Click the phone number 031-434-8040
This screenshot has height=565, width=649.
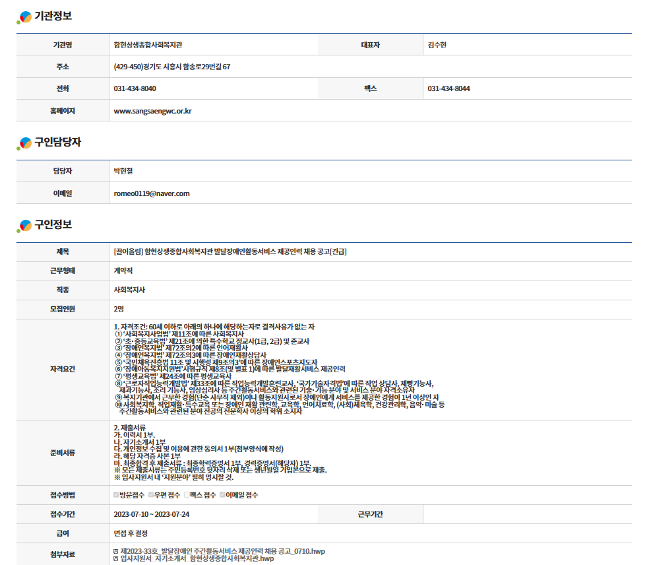[x=135, y=88]
